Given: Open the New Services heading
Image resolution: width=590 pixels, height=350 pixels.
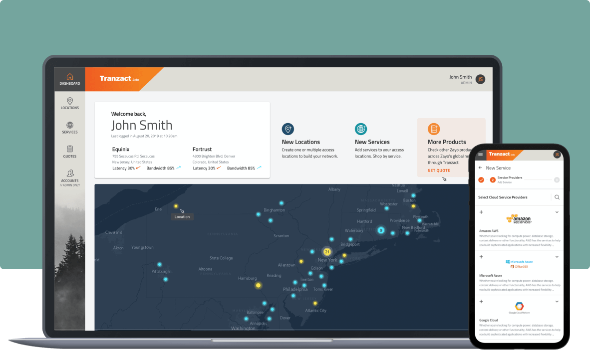Looking at the screenshot, I should pos(372,142).
